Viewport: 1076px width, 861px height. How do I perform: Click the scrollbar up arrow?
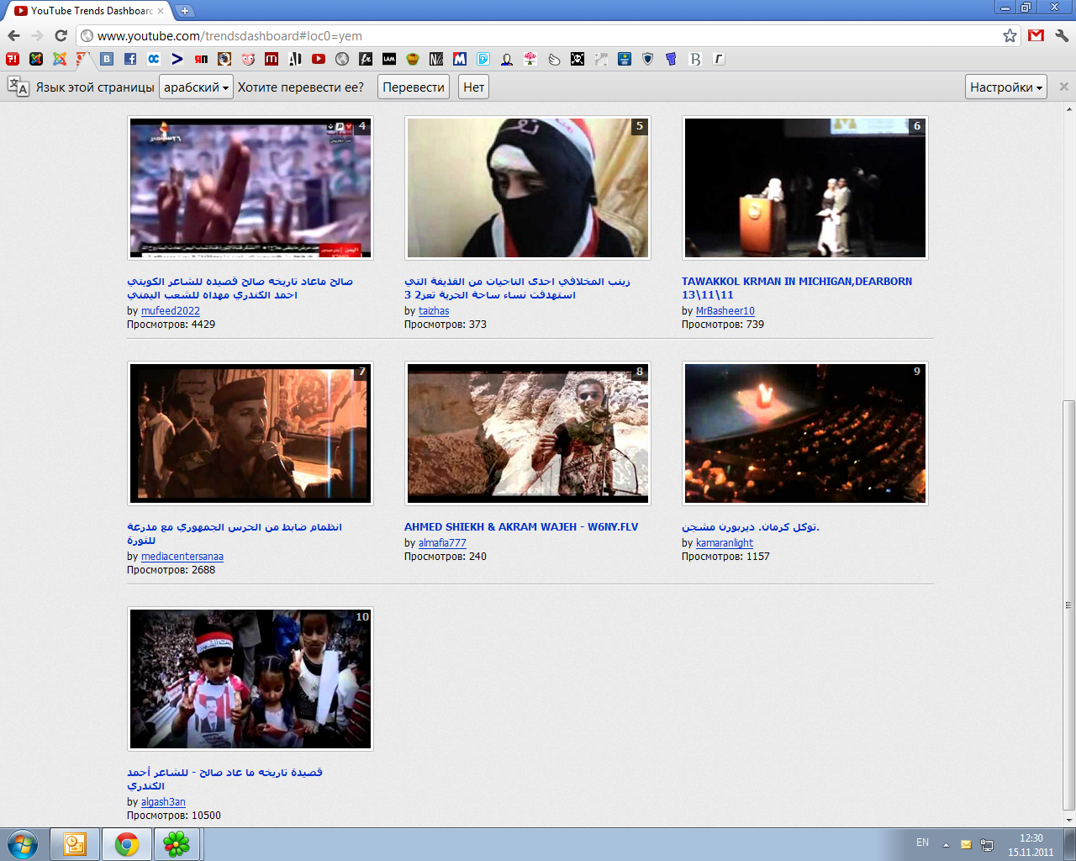(x=1068, y=109)
